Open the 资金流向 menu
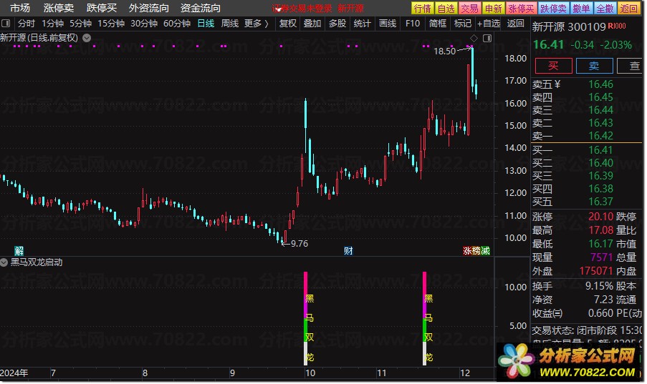The image size is (647, 384). [x=201, y=8]
